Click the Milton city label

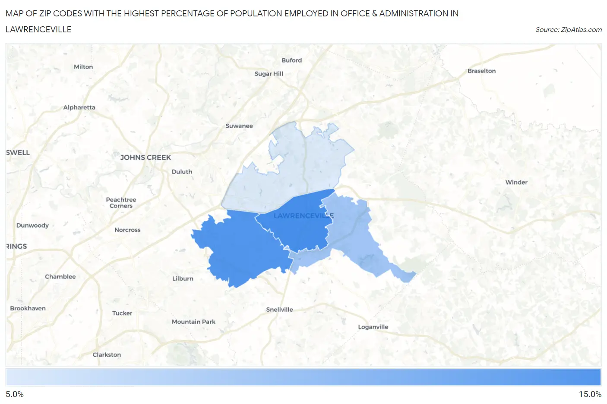tap(83, 67)
